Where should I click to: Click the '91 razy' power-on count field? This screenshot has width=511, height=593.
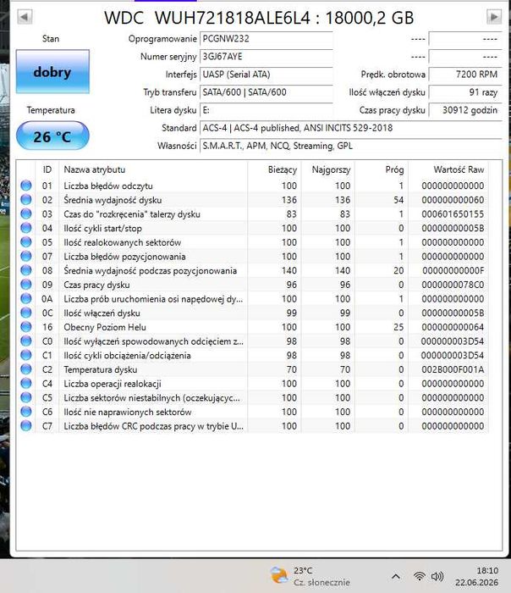[x=465, y=92]
